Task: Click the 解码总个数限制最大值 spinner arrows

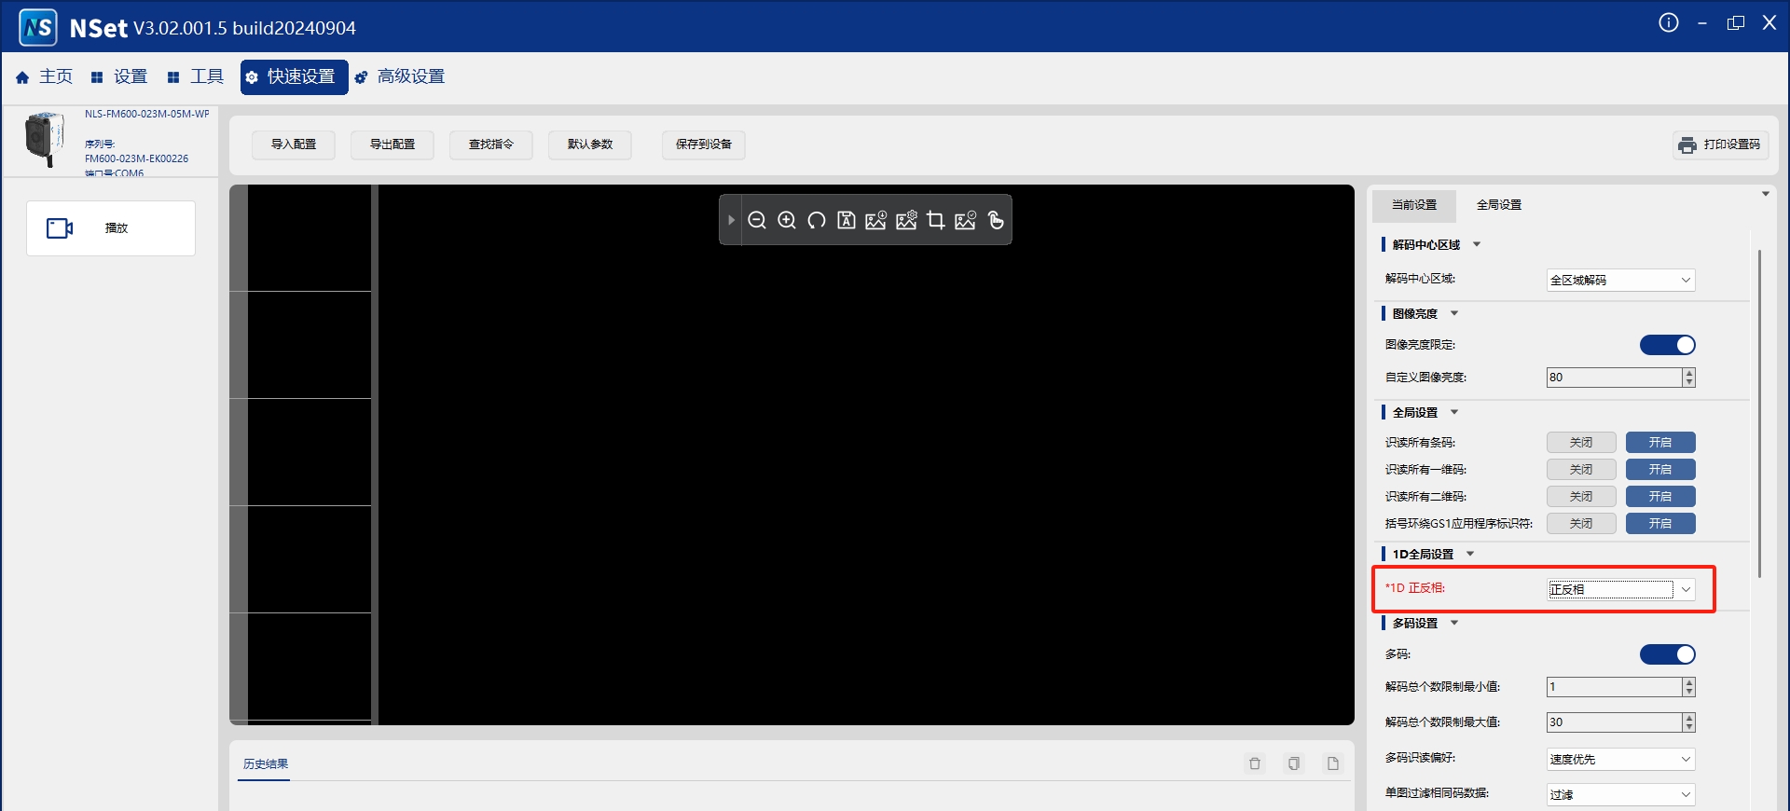Action: coord(1689,722)
